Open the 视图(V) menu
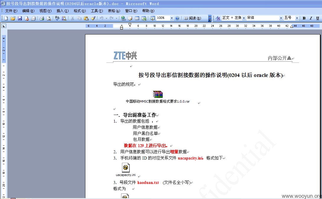 click(x=45, y=11)
